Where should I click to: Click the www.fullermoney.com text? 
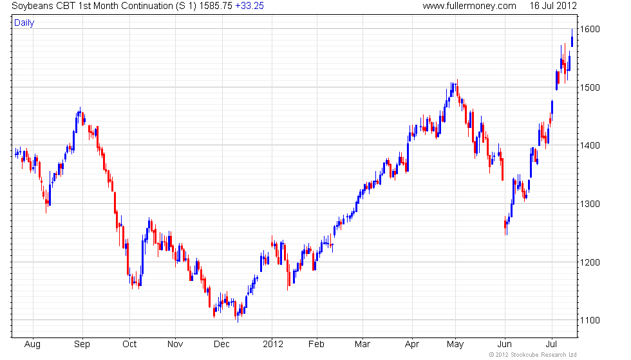[x=469, y=6]
